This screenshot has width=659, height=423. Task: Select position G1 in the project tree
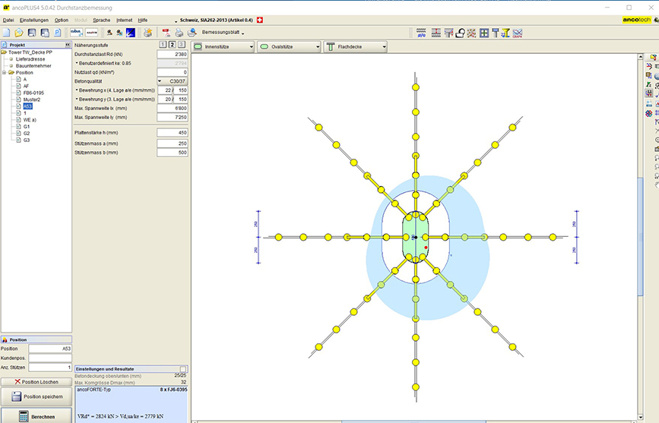27,127
